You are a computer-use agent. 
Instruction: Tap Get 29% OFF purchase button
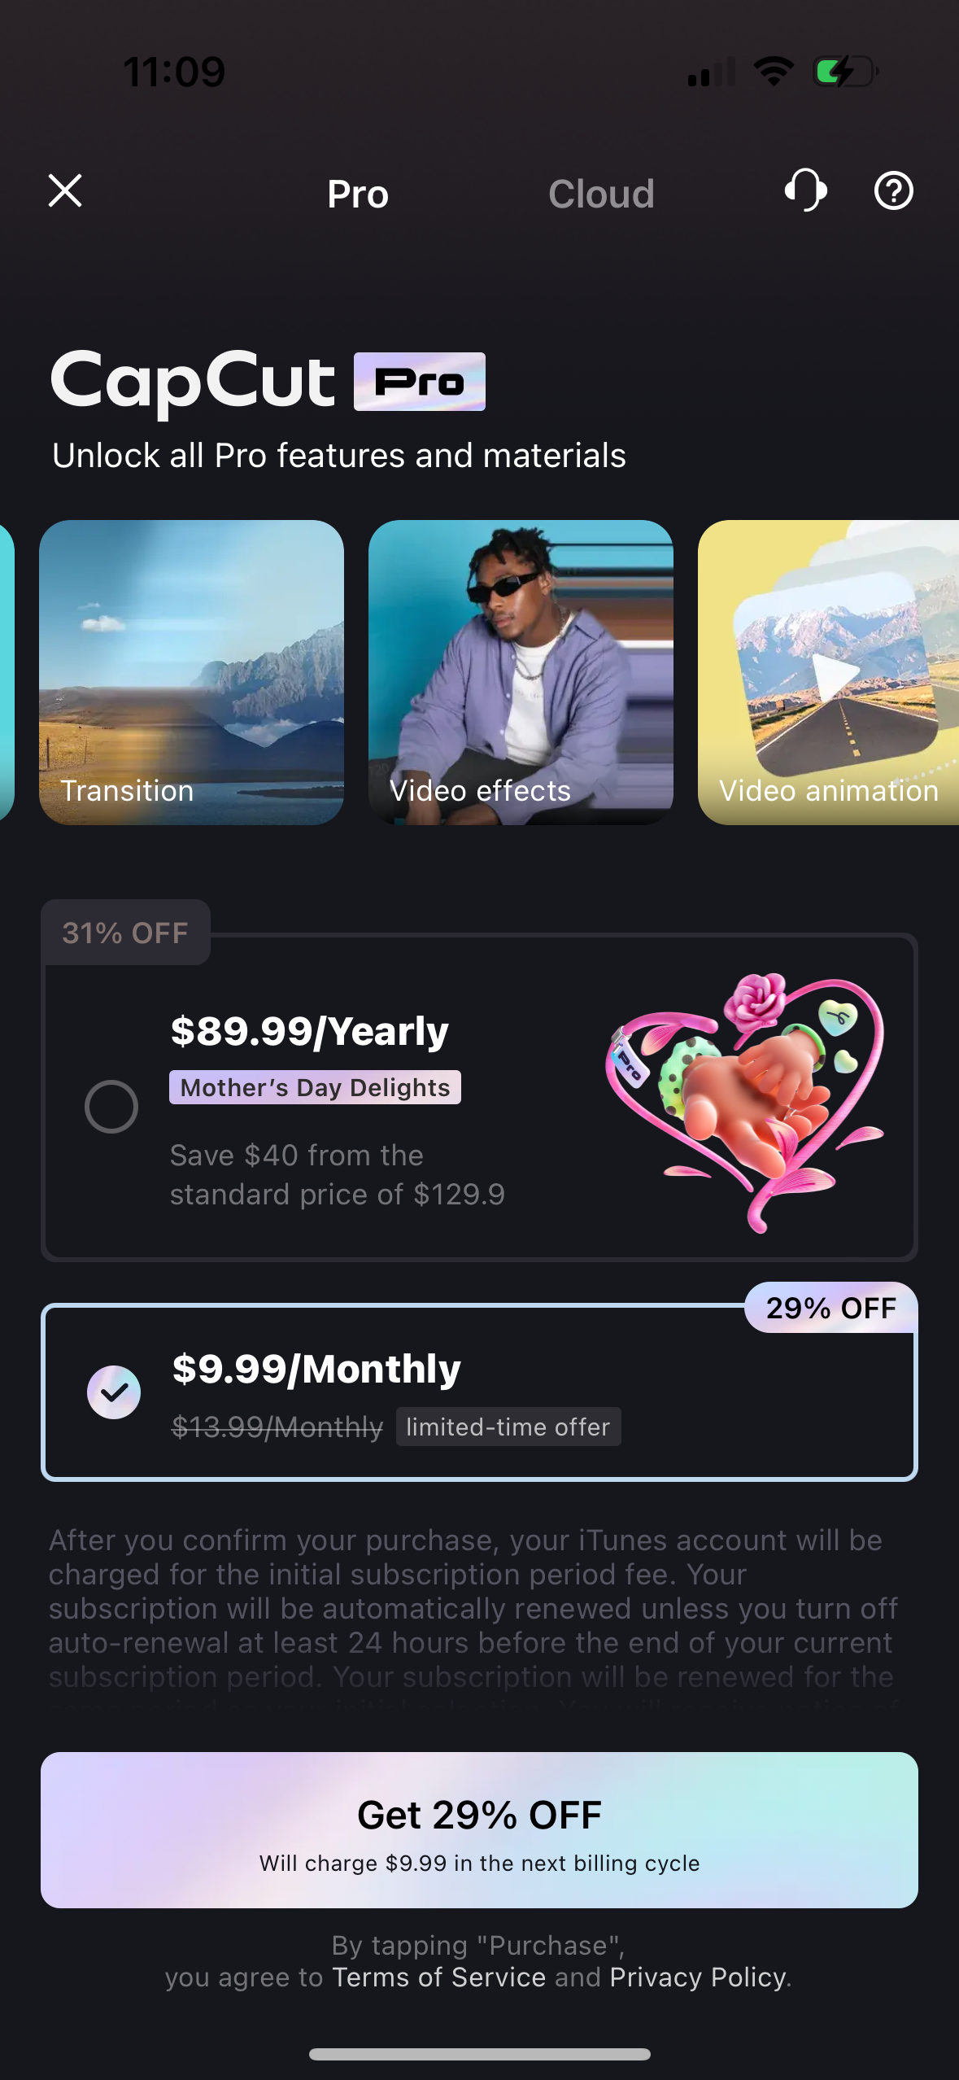(479, 1830)
